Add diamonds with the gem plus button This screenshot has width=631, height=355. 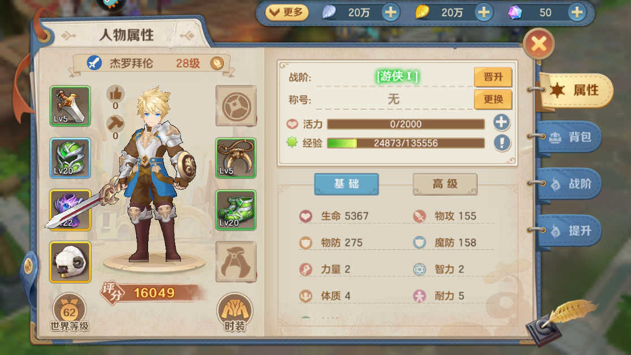[x=577, y=12]
